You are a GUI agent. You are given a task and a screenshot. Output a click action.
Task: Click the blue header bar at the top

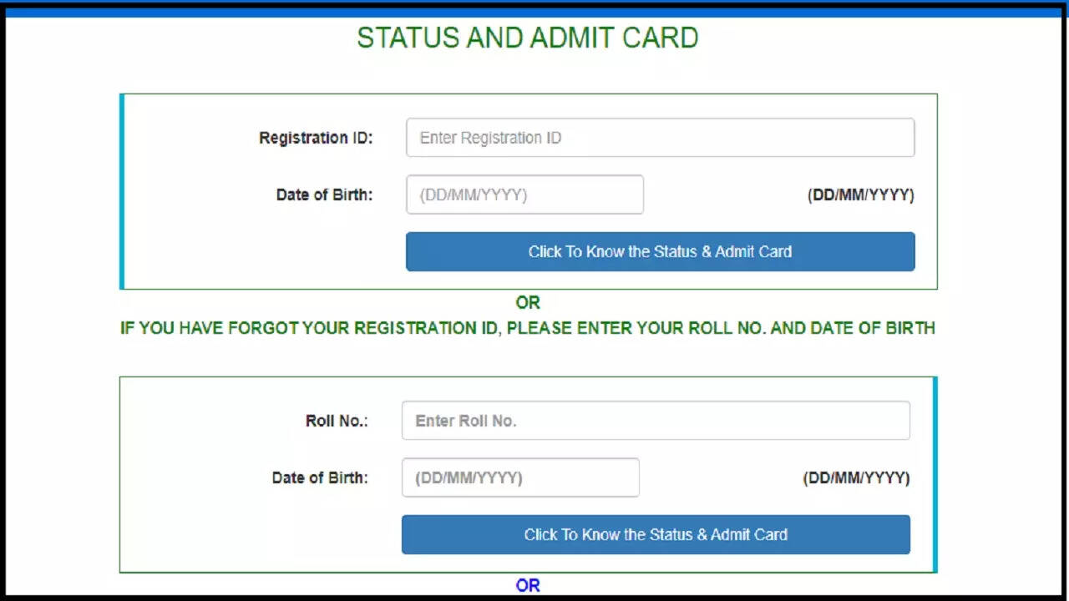534,13
